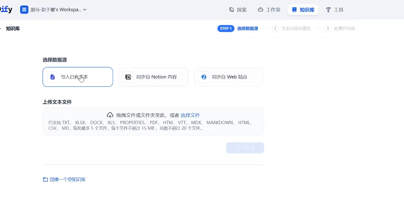Click the 文本分段与清洗 step label
The image size is (404, 200).
[x=296, y=29]
